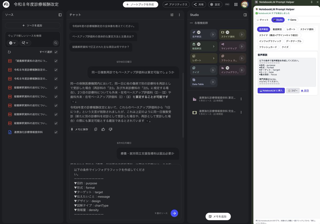
Task: Open フラッシュ カード card customize arrow
Action: (x=241, y=58)
